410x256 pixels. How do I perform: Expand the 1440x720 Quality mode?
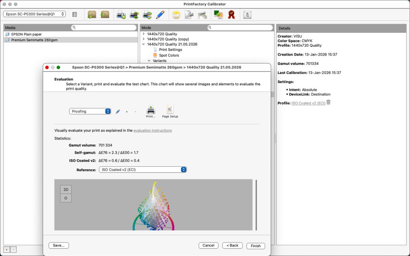coord(144,34)
